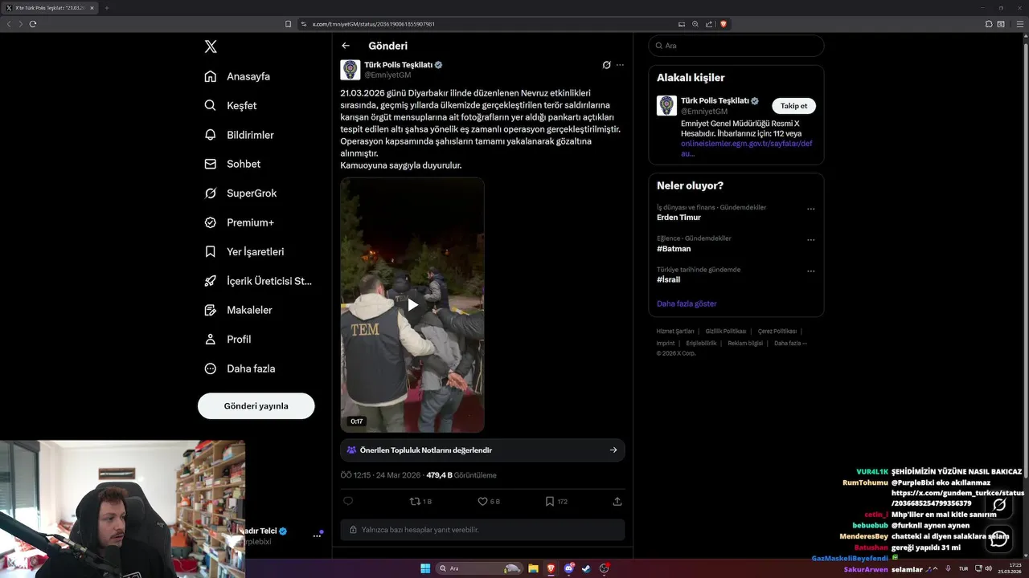Image resolution: width=1029 pixels, height=578 pixels.
Task: Open the author avatar in the post
Action: pyautogui.click(x=351, y=70)
